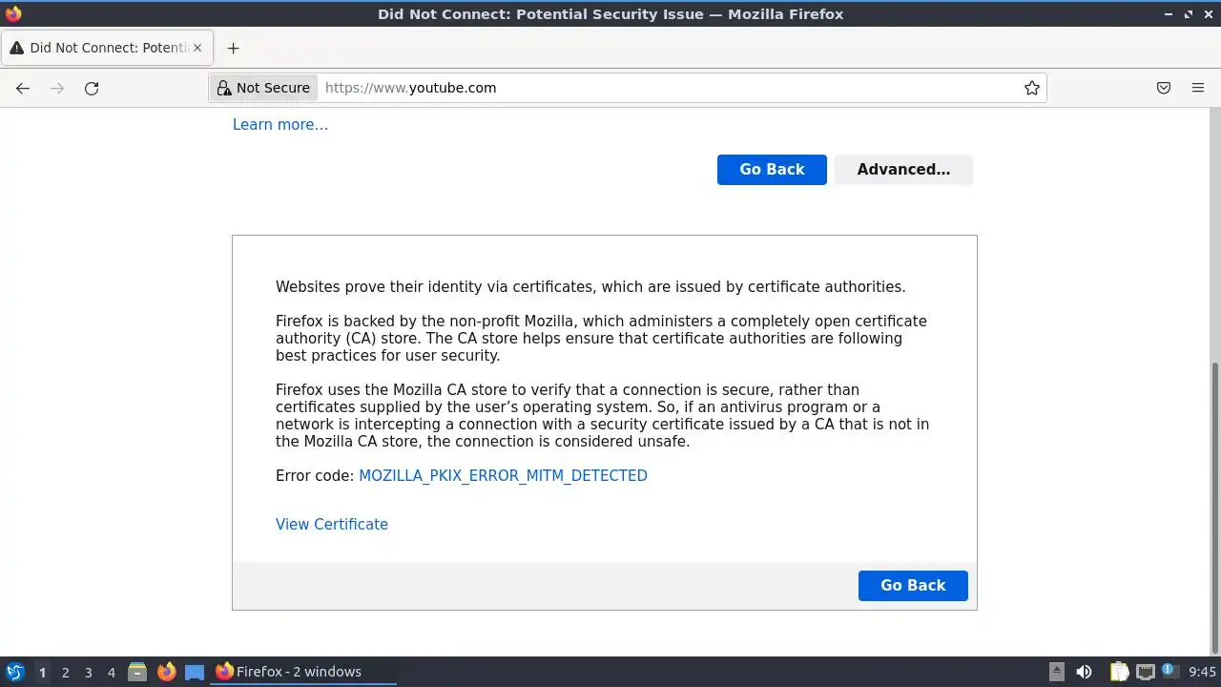Open the View Certificate link

332,524
